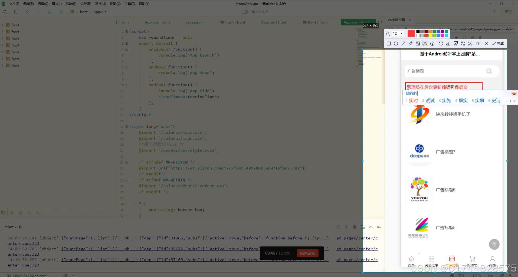Viewport: 518px width, 277px height.
Task: Open 文件(F) menu
Action: pyautogui.click(x=14, y=4)
